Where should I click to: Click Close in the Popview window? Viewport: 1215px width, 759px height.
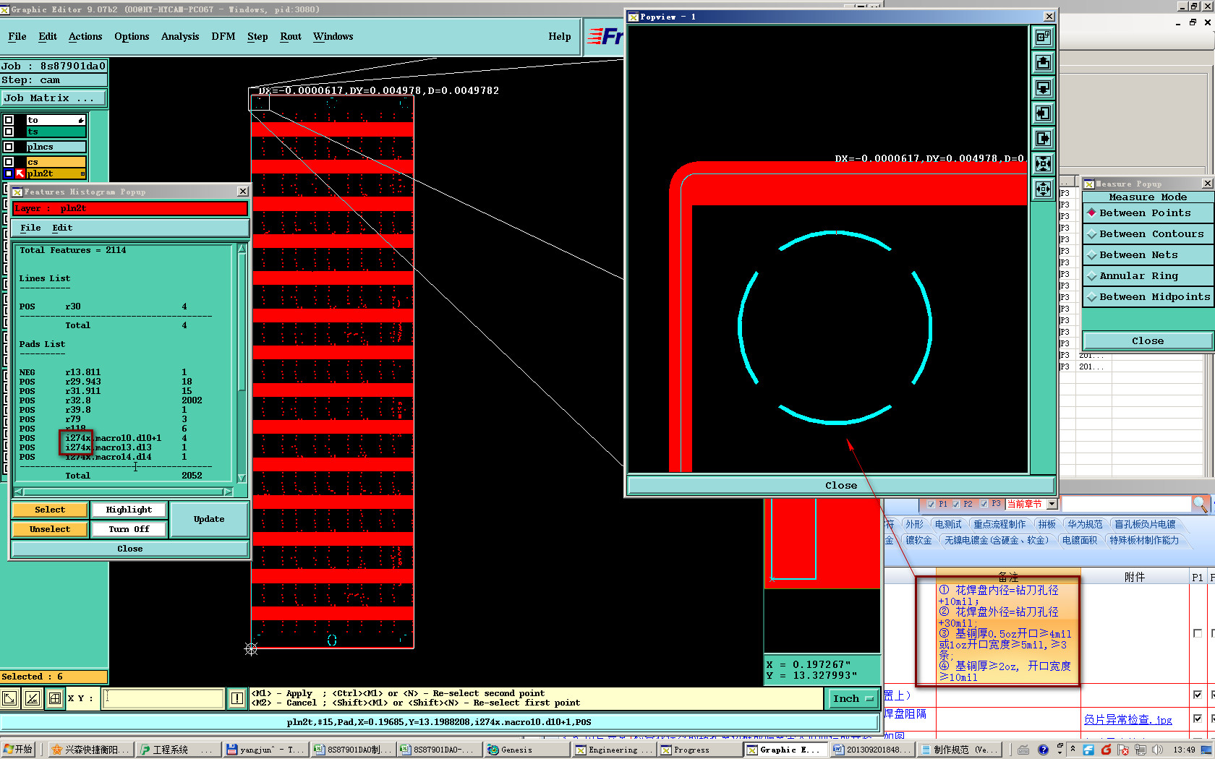pyautogui.click(x=840, y=485)
